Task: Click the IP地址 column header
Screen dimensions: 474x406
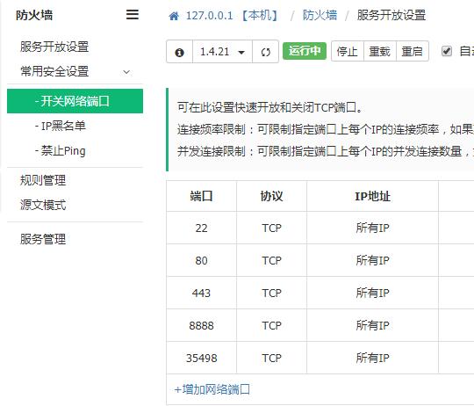Action: click(372, 196)
